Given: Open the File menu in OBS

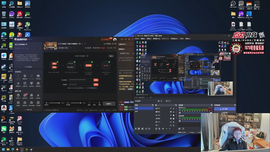Looking at the screenshot, I should tap(137, 39).
